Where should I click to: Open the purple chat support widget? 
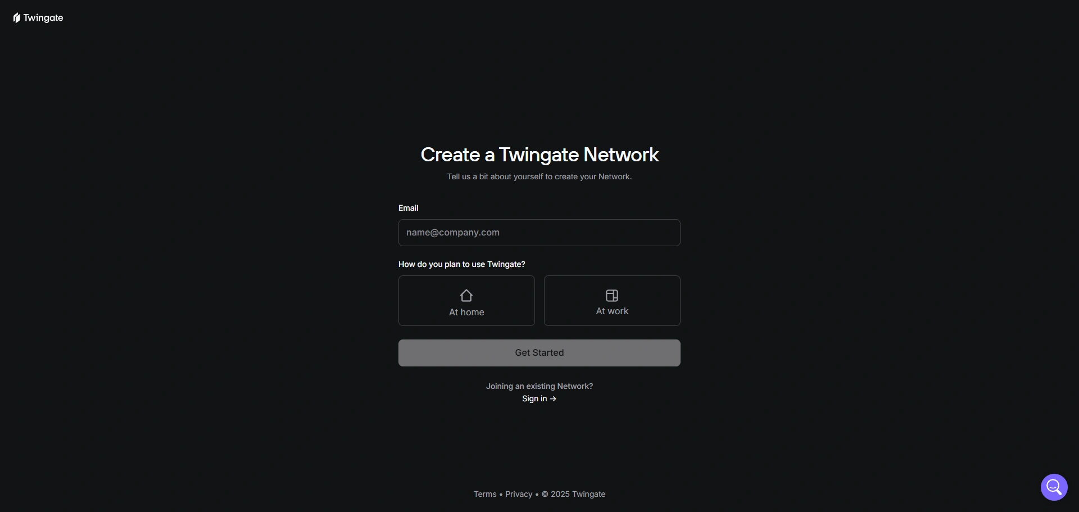(1054, 487)
